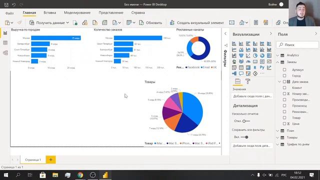This screenshot has width=320, height=180.
Task: Open the Format paint roller tab
Action: [248, 81]
